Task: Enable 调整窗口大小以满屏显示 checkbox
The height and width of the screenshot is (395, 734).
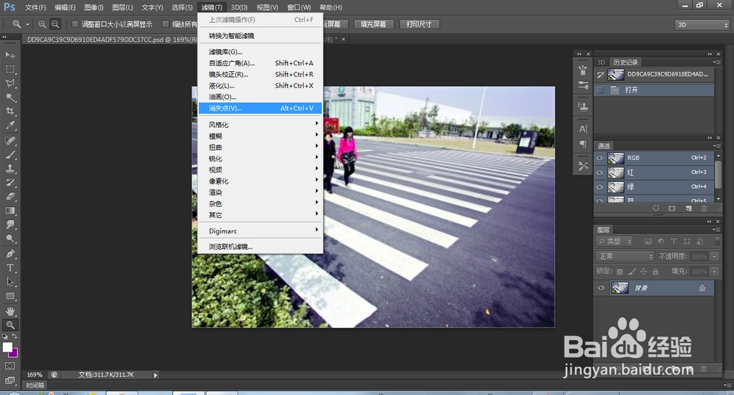Action: pyautogui.click(x=75, y=24)
